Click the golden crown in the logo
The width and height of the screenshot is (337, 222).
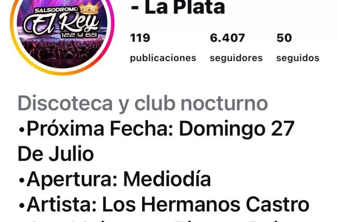click(x=90, y=8)
